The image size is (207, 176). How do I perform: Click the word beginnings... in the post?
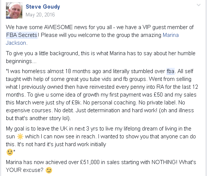point(21,61)
